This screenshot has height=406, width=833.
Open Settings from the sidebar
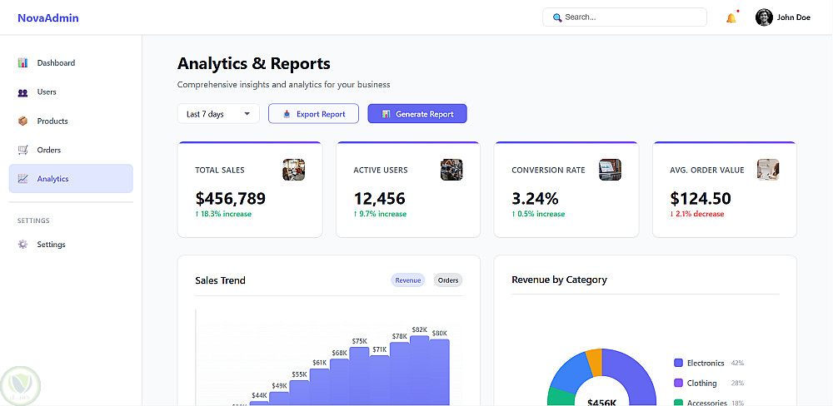71,244
